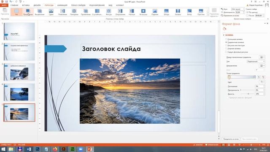Add a gradient stop
This screenshot has height=152, width=270.
pos(259,77)
